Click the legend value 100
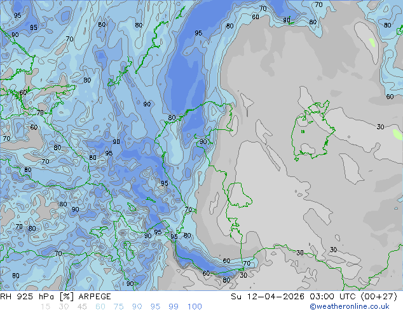Viewport: 403px width, 312px height. tap(195, 307)
